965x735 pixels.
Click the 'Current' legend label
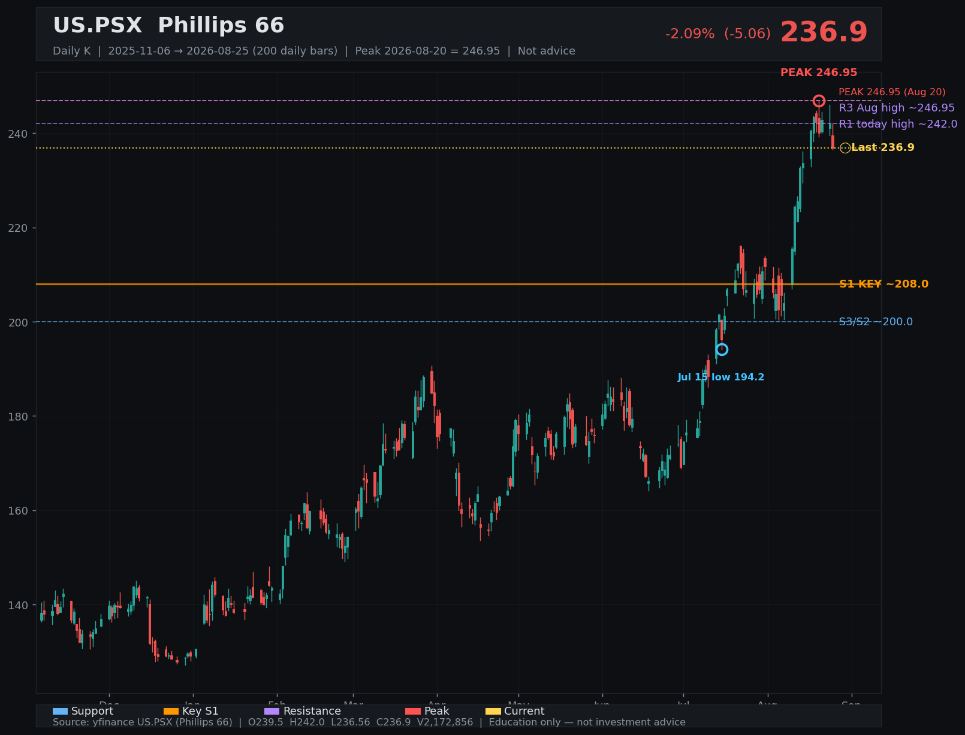[x=524, y=711]
